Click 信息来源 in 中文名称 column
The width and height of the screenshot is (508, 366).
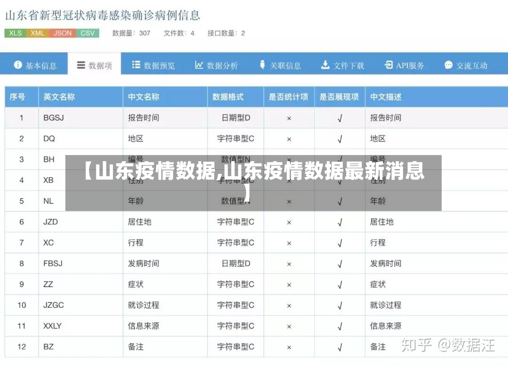[x=143, y=326]
